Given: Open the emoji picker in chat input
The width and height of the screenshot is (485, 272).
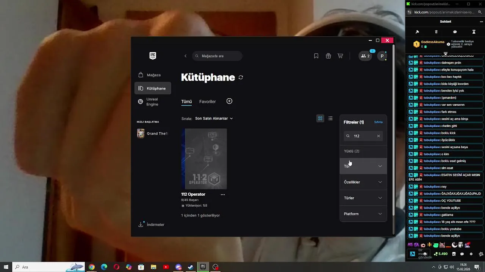Looking at the screenshot, I should tap(425, 254).
